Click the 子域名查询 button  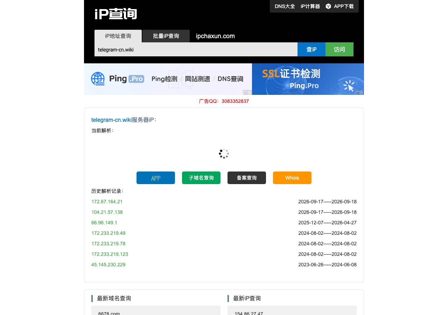pos(201,178)
